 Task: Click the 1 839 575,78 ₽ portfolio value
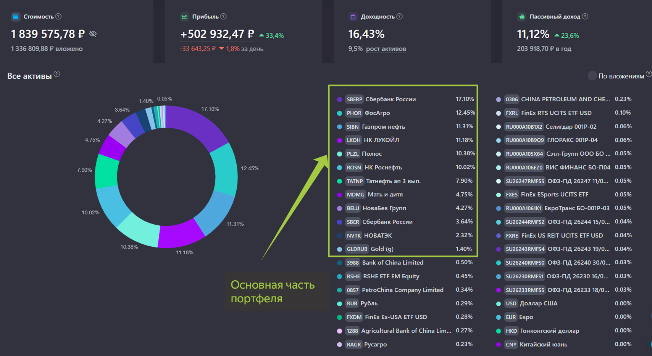coord(48,34)
